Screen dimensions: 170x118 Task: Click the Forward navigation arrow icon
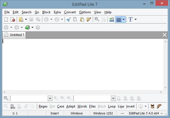click(x=17, y=27)
